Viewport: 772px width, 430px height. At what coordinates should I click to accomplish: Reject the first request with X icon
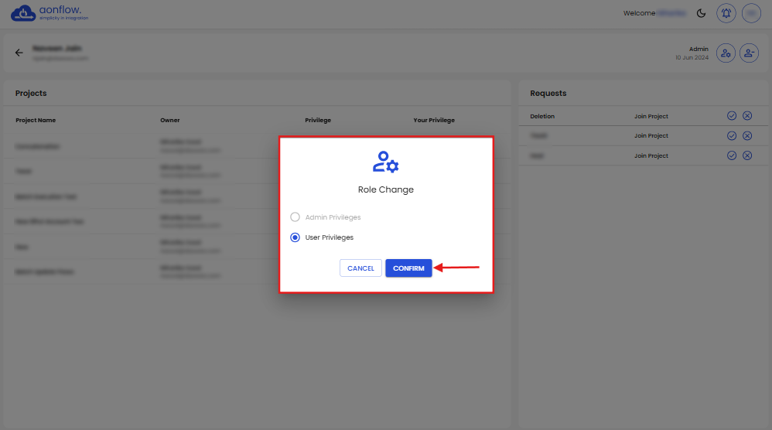point(747,115)
